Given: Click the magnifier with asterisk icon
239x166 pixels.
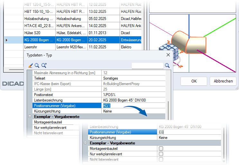Looking at the screenshot, I should (x=44, y=65).
